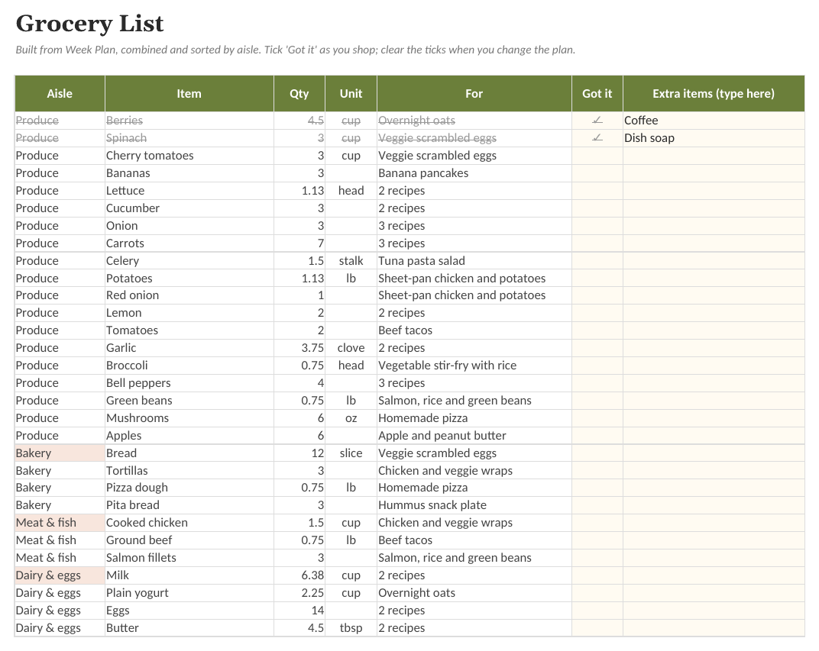
Task: Untick the Got it checkmark for Berries
Action: [x=597, y=121]
